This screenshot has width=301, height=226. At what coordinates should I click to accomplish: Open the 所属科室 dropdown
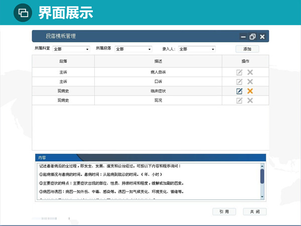[x=71, y=49]
